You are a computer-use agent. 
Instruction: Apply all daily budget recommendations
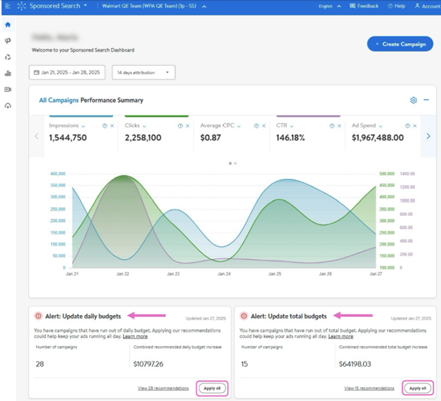[x=211, y=388]
